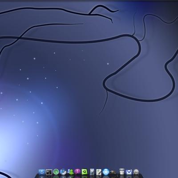Open the blue and white globe dock icon
This screenshot has width=178, height=178.
(x=63, y=172)
